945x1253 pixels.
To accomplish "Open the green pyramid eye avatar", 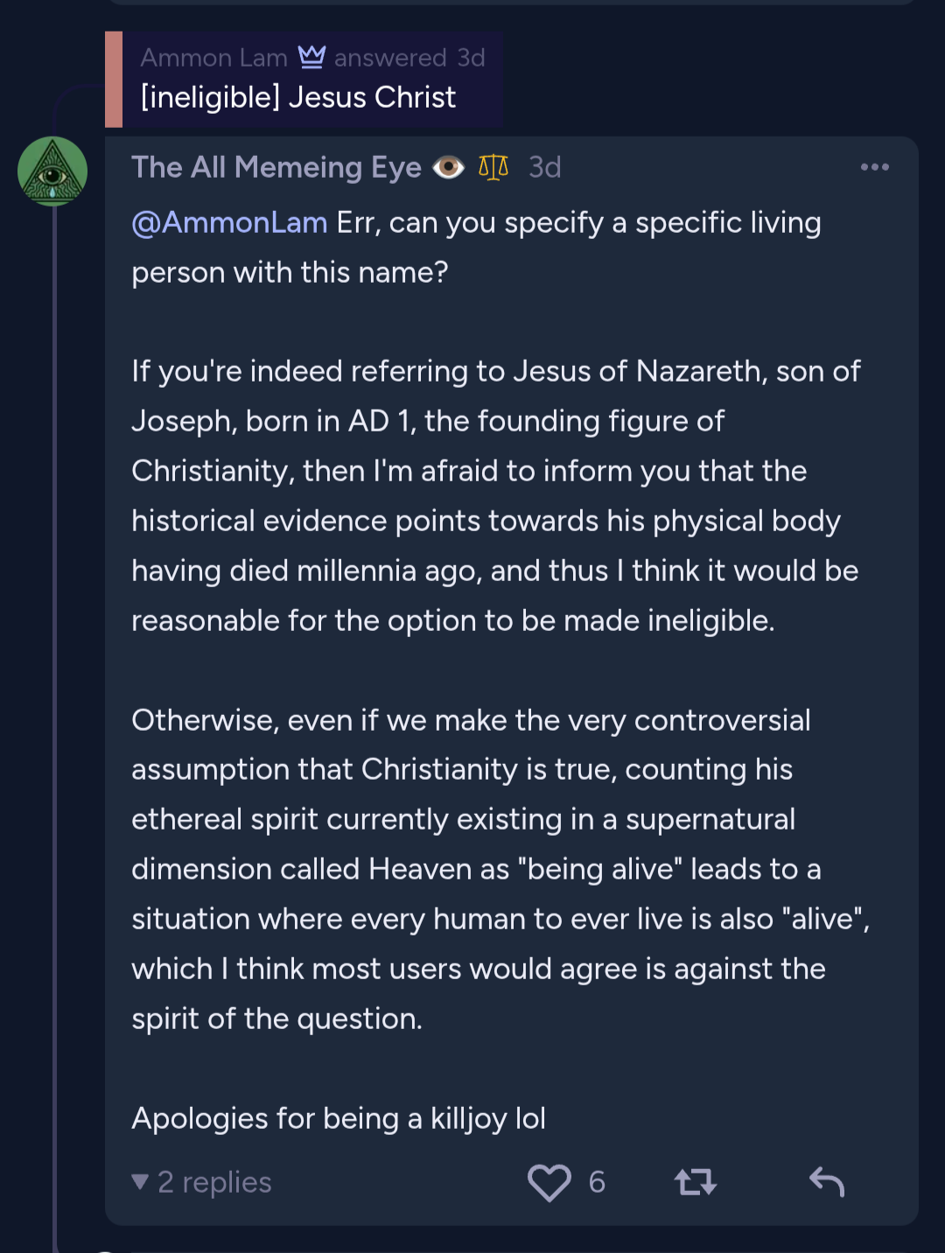I will tap(52, 171).
